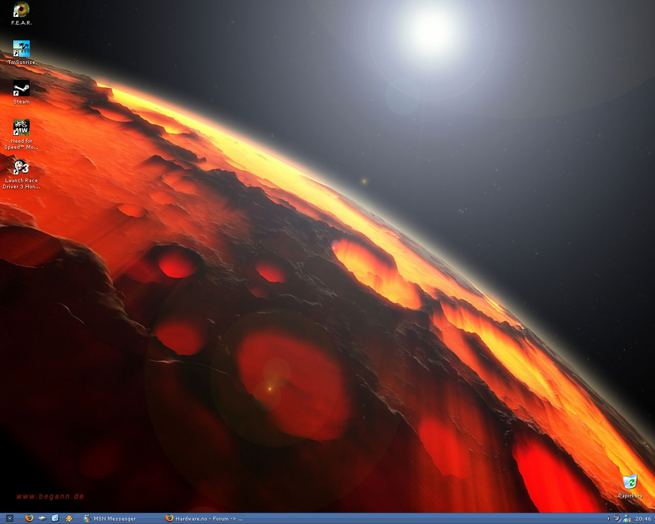
Task: Expand hidden system tray icons arrow
Action: tap(608, 518)
